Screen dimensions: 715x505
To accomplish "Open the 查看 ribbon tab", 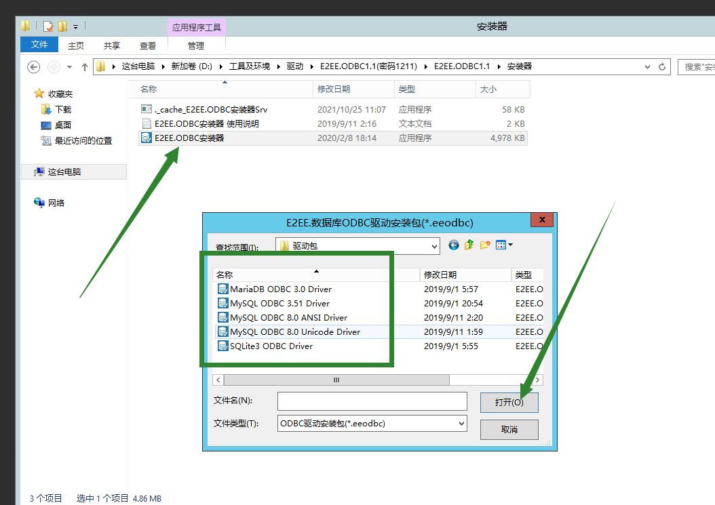I will [x=148, y=45].
